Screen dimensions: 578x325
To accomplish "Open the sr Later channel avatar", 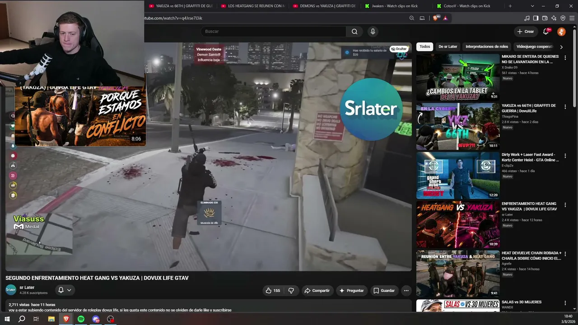I will (11, 290).
